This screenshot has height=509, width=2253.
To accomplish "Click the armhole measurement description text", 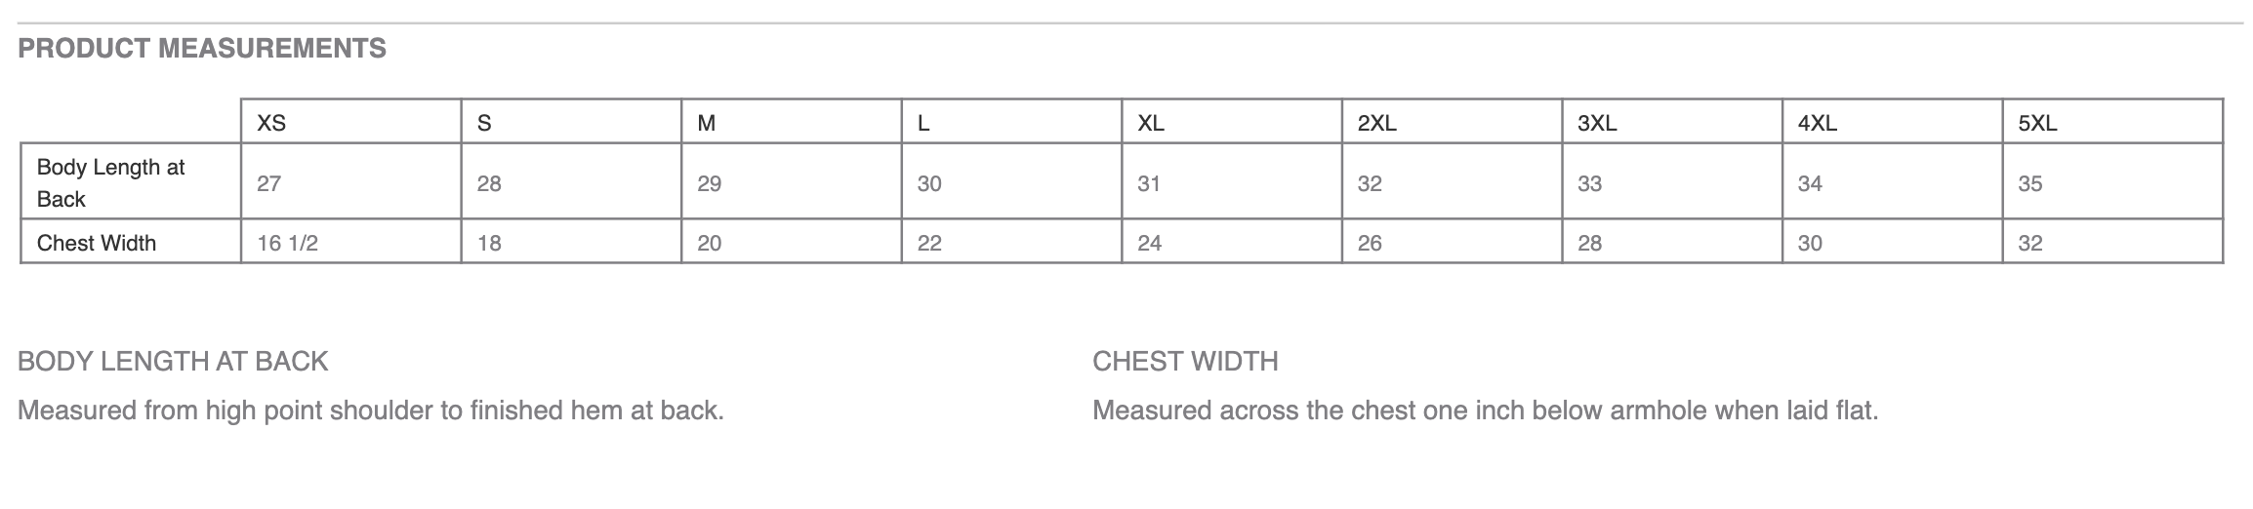I will pyautogui.click(x=1485, y=411).
